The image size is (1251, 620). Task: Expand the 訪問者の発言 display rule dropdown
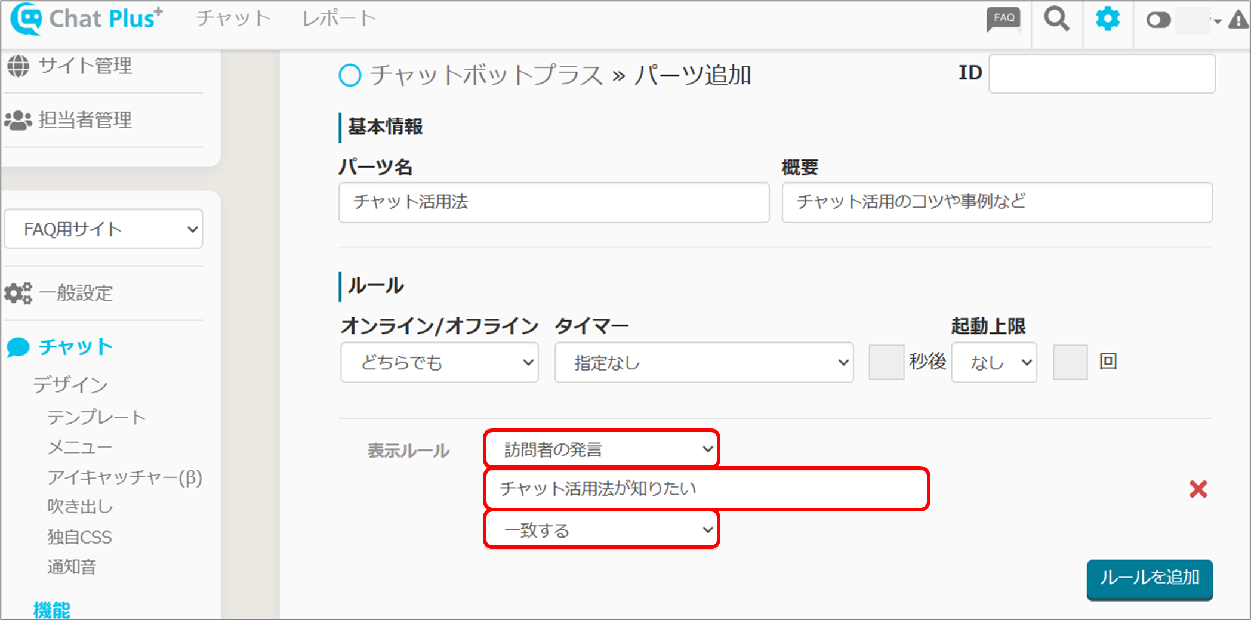click(x=601, y=449)
